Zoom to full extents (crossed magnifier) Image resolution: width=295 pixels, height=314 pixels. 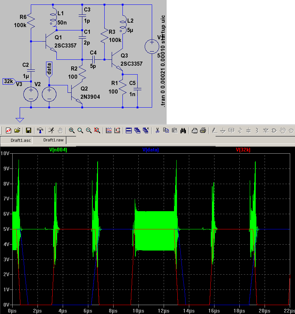[97, 131]
